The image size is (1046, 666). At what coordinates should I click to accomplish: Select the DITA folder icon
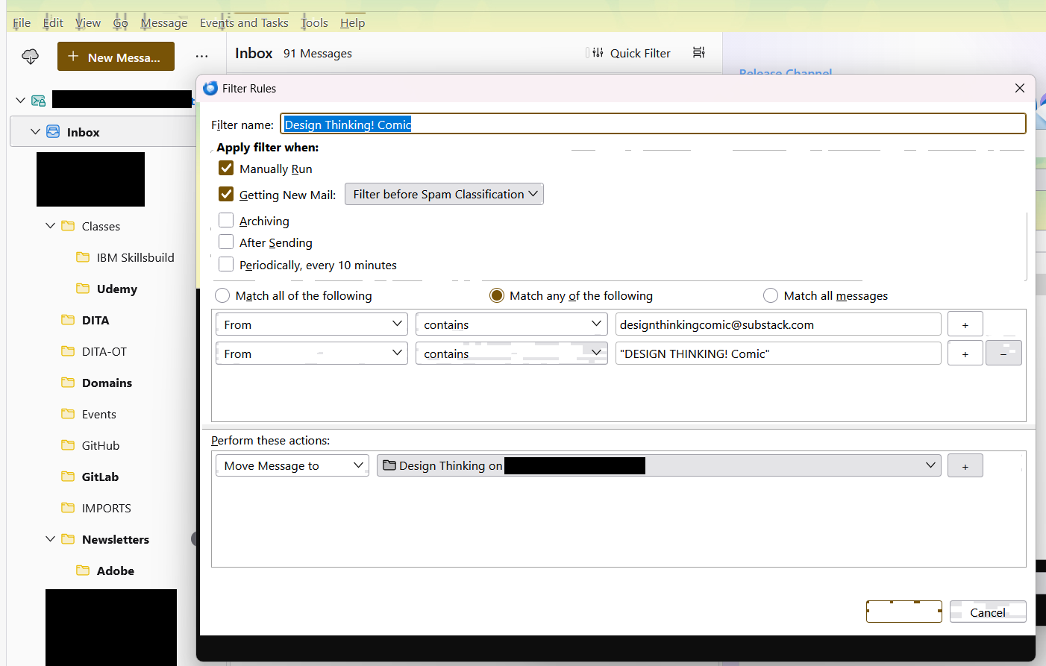pos(68,320)
